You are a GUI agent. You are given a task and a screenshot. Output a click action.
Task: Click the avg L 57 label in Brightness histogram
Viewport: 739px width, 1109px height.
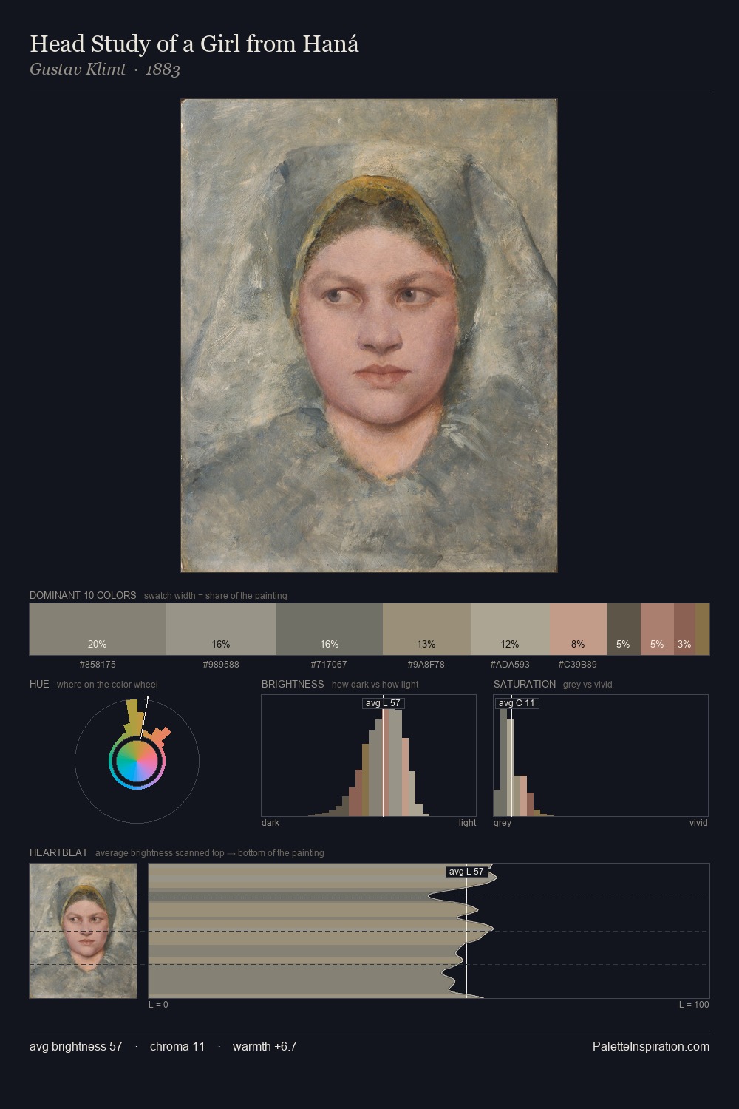(x=384, y=703)
